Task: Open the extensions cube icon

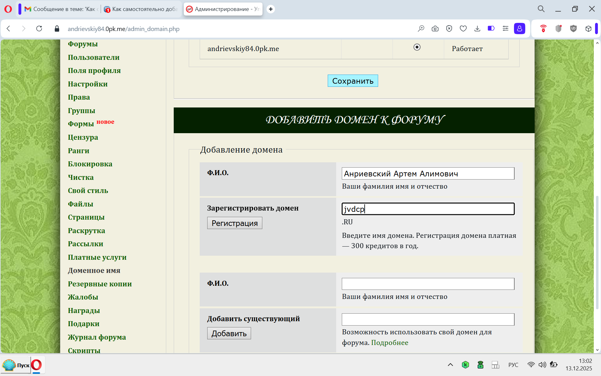Action: (588, 29)
